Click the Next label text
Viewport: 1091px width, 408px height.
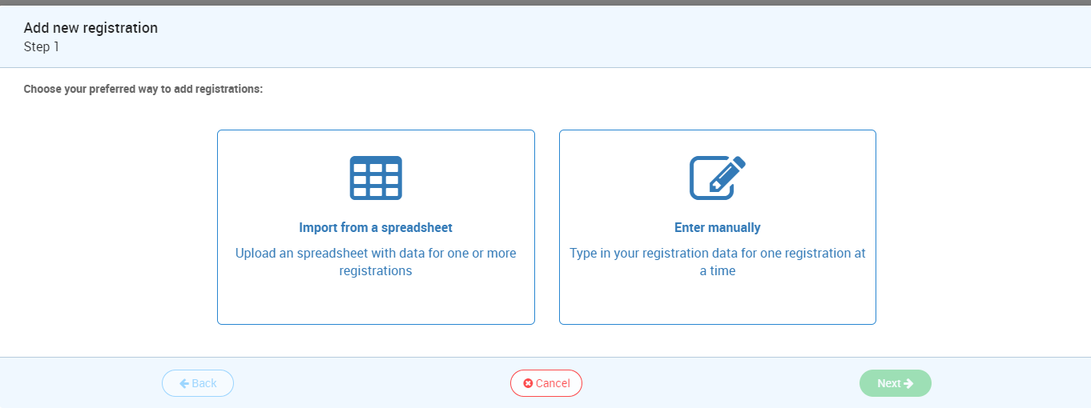(889, 383)
